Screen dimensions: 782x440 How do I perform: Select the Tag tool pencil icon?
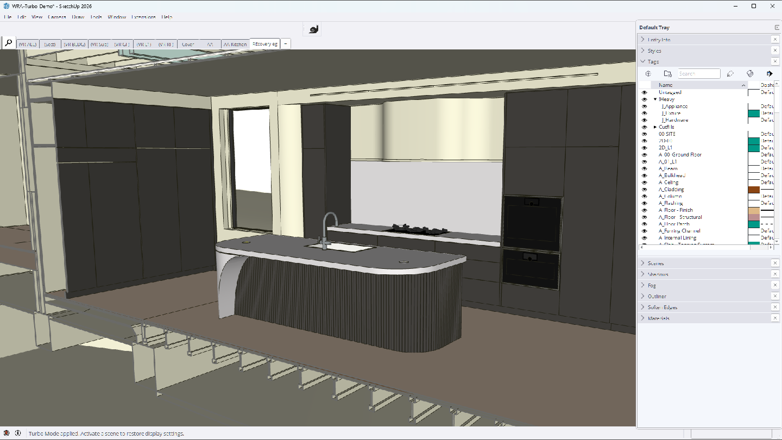tap(730, 73)
